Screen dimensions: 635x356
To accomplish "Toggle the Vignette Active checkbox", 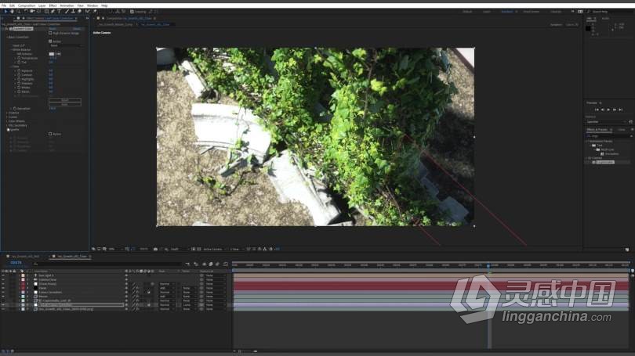I will [x=51, y=134].
